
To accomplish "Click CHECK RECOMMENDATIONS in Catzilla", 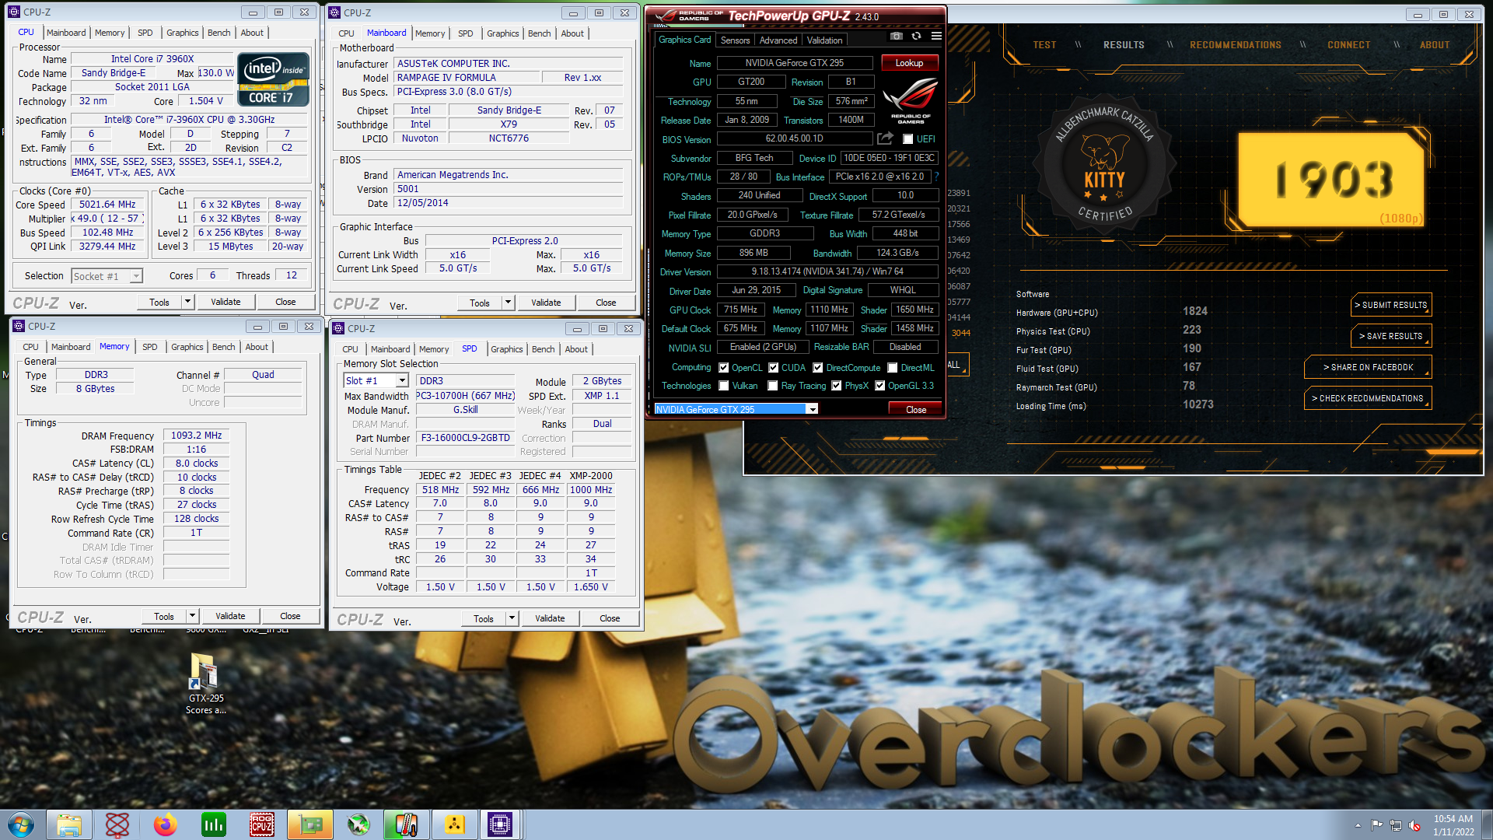I will [1368, 398].
